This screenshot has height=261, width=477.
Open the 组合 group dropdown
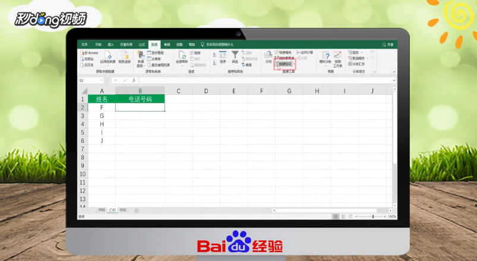[355, 53]
